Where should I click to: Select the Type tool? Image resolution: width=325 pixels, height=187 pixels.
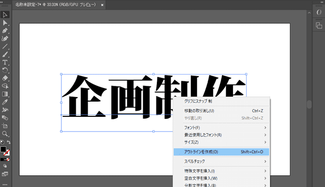coord(5,63)
